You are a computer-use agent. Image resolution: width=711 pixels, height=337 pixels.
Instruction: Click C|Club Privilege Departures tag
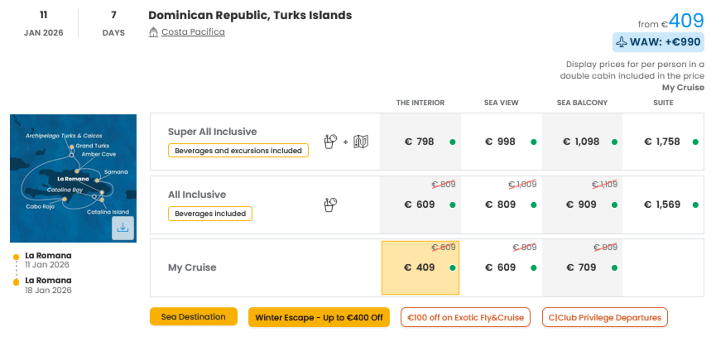[605, 317]
